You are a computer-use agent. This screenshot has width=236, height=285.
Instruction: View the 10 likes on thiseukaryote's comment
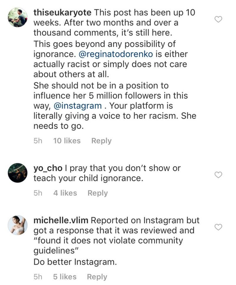point(67,141)
